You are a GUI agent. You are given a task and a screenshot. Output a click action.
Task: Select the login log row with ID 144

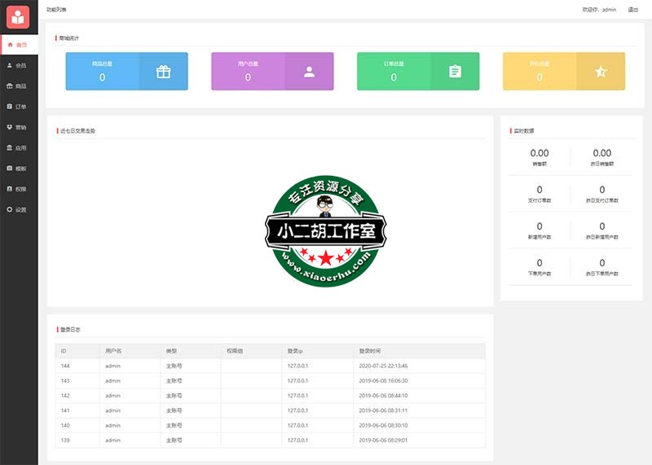[269, 366]
